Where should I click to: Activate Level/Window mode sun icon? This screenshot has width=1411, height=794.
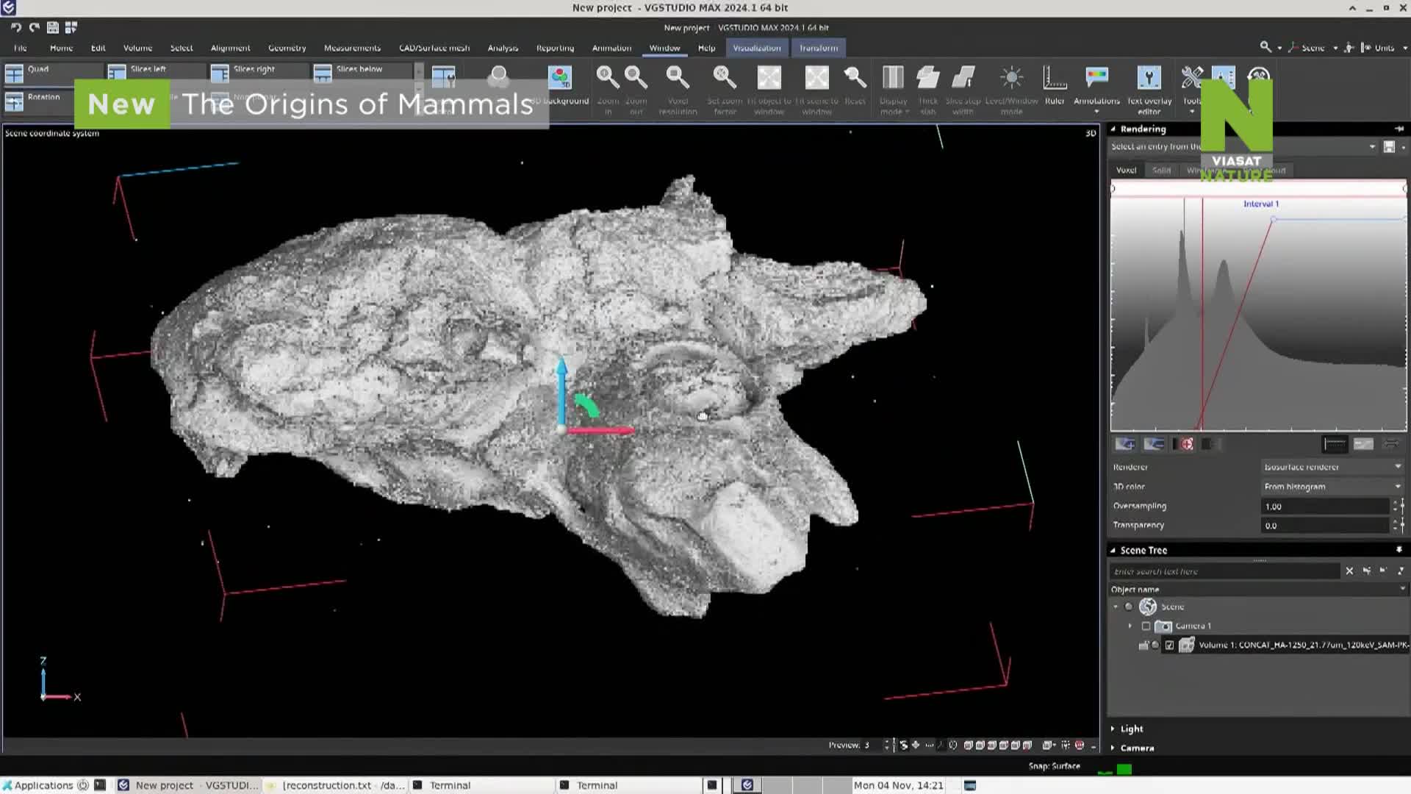tap(1011, 78)
